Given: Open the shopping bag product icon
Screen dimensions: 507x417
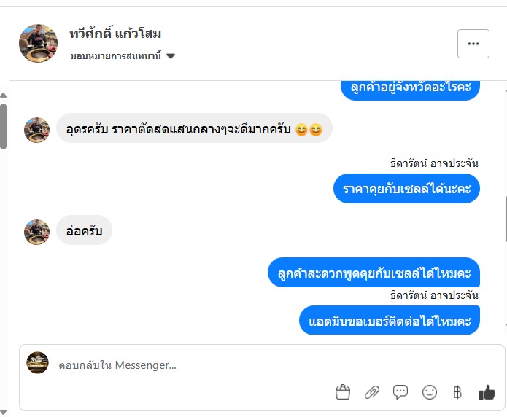Looking at the screenshot, I should [343, 392].
